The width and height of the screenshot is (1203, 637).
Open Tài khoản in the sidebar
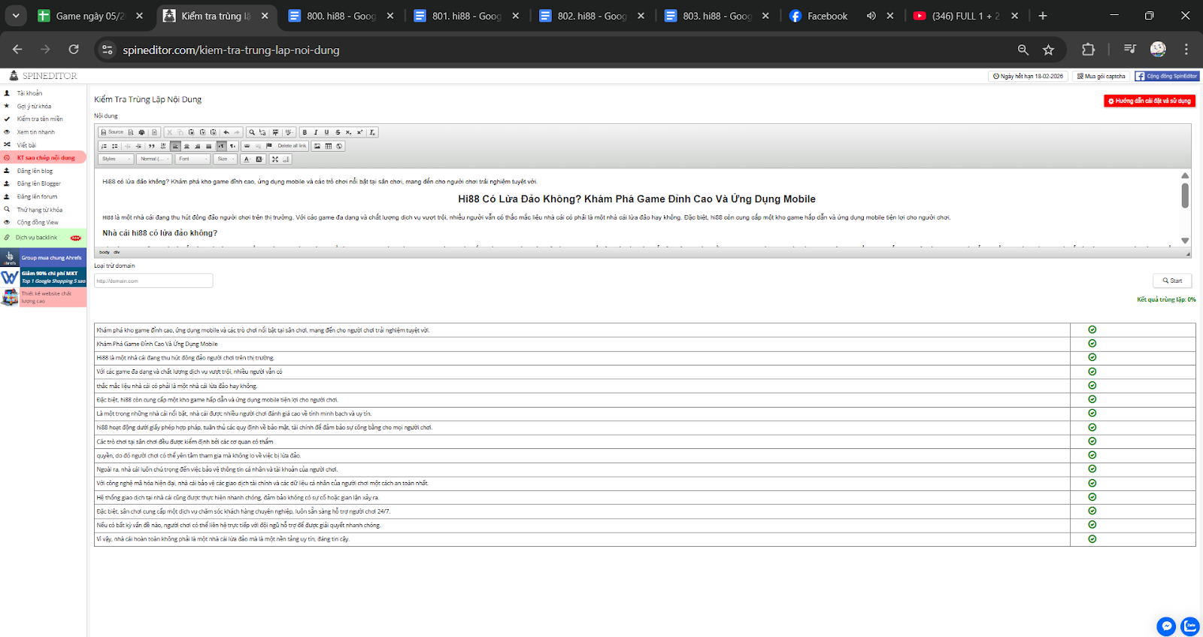point(29,93)
